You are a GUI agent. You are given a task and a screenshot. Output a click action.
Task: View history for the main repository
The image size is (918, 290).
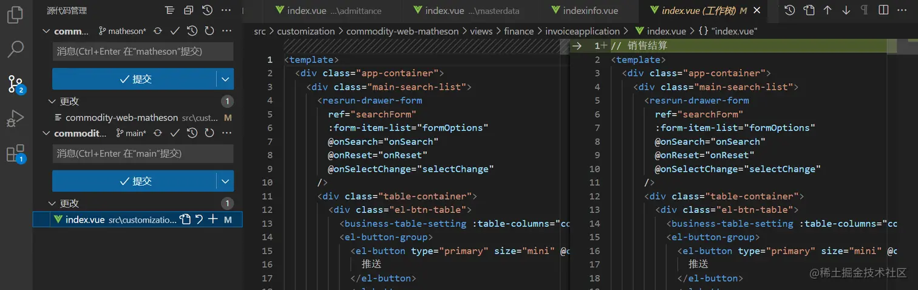point(192,133)
